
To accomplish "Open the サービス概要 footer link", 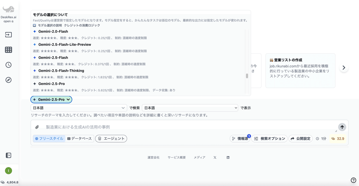I will tap(177, 157).
